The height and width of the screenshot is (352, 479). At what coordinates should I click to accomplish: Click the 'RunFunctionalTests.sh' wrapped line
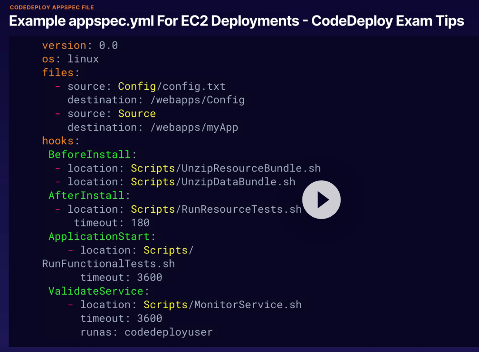coord(108,264)
